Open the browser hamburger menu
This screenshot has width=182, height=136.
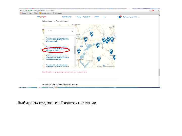point(158,11)
